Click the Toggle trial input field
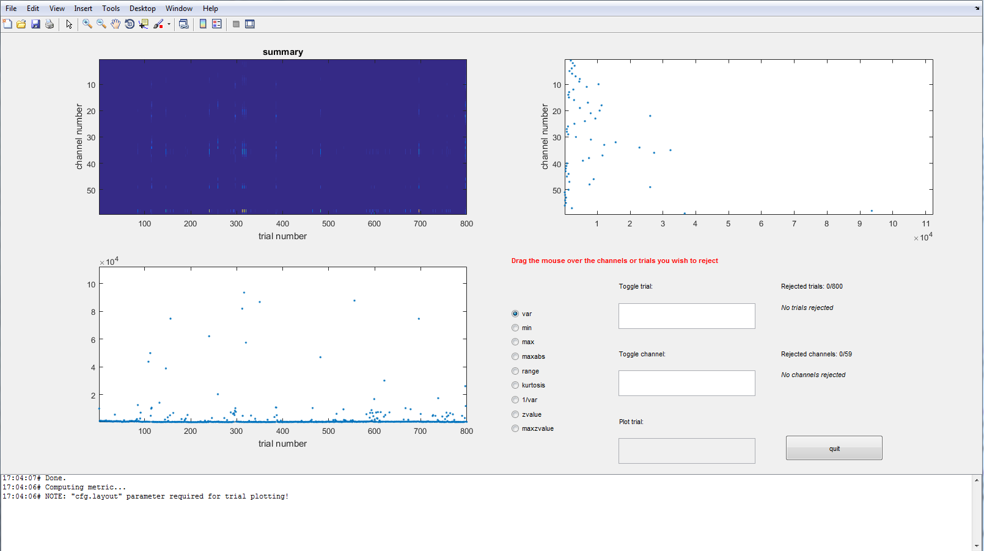 tap(686, 316)
